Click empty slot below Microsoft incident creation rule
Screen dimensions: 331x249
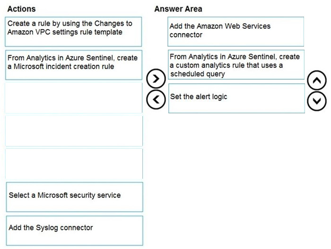(74, 98)
